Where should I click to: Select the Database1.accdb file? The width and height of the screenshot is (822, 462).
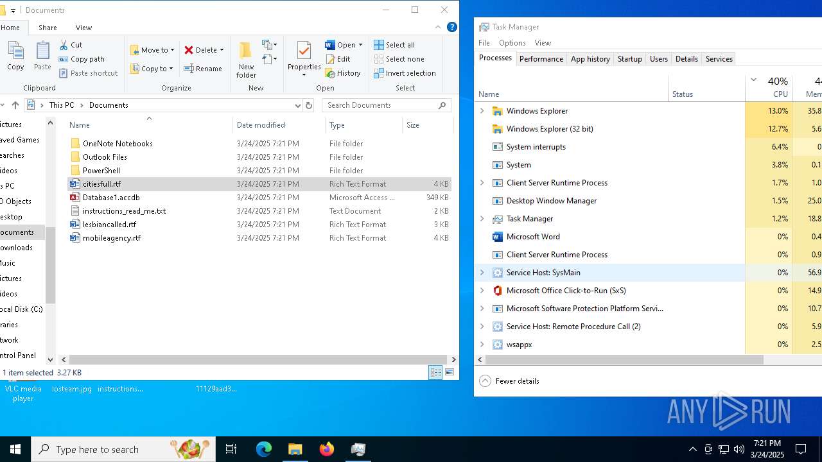tap(259, 198)
